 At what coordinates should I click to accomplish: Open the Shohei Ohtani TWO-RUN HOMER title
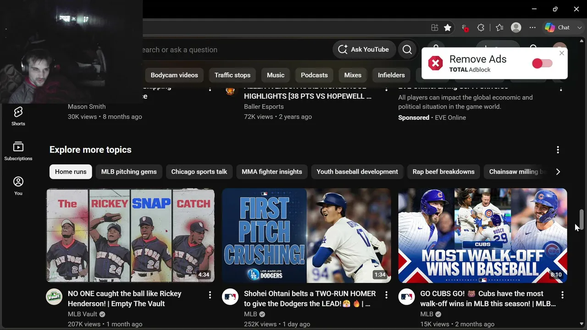310,298
